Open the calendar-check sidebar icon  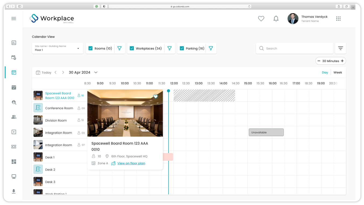coord(14,87)
